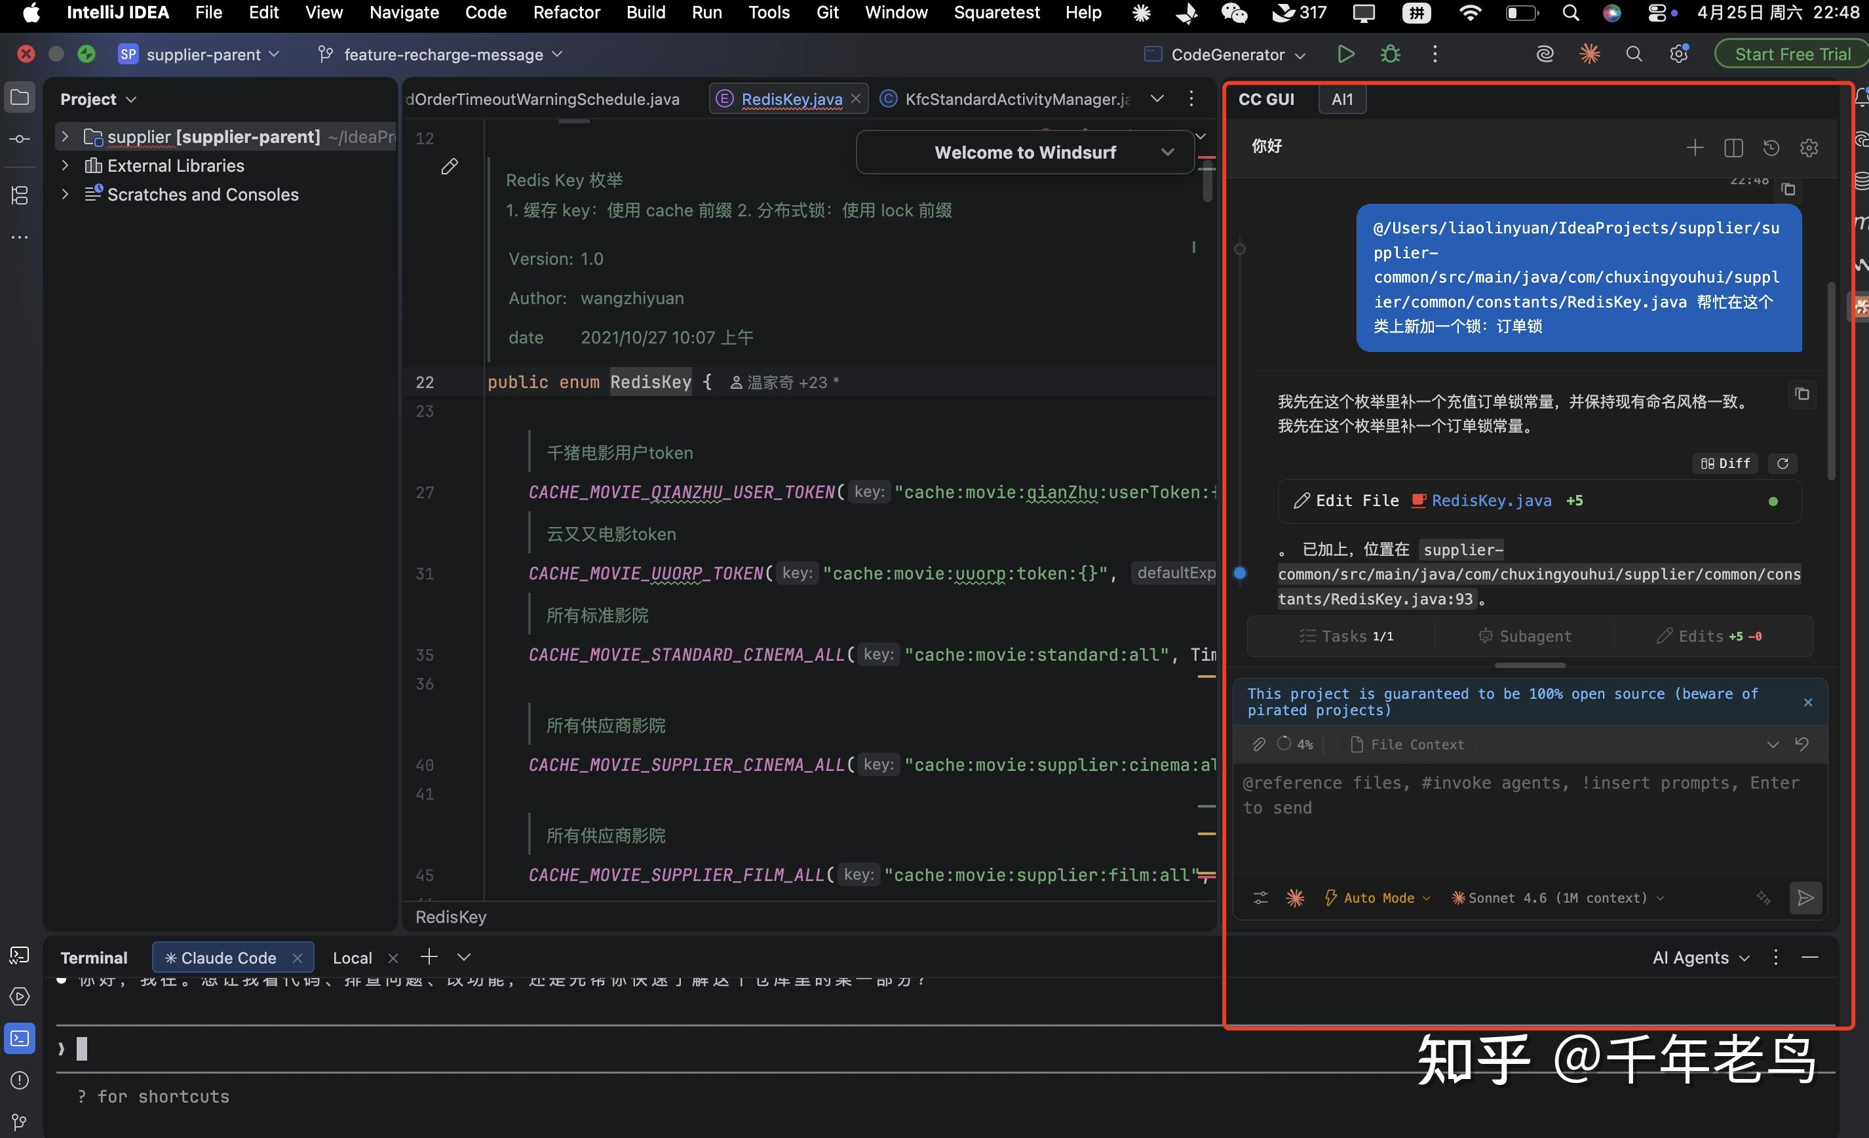The image size is (1869, 1138).
Task: Send the message with the arrow button
Action: [x=1805, y=897]
